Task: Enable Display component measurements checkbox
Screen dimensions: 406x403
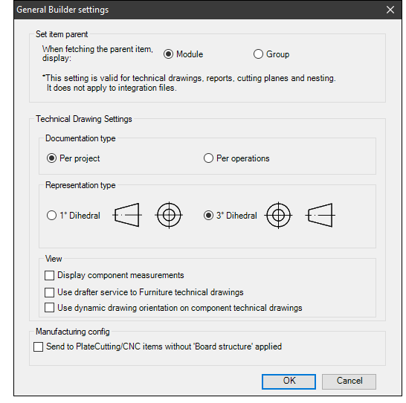Action: tap(50, 275)
